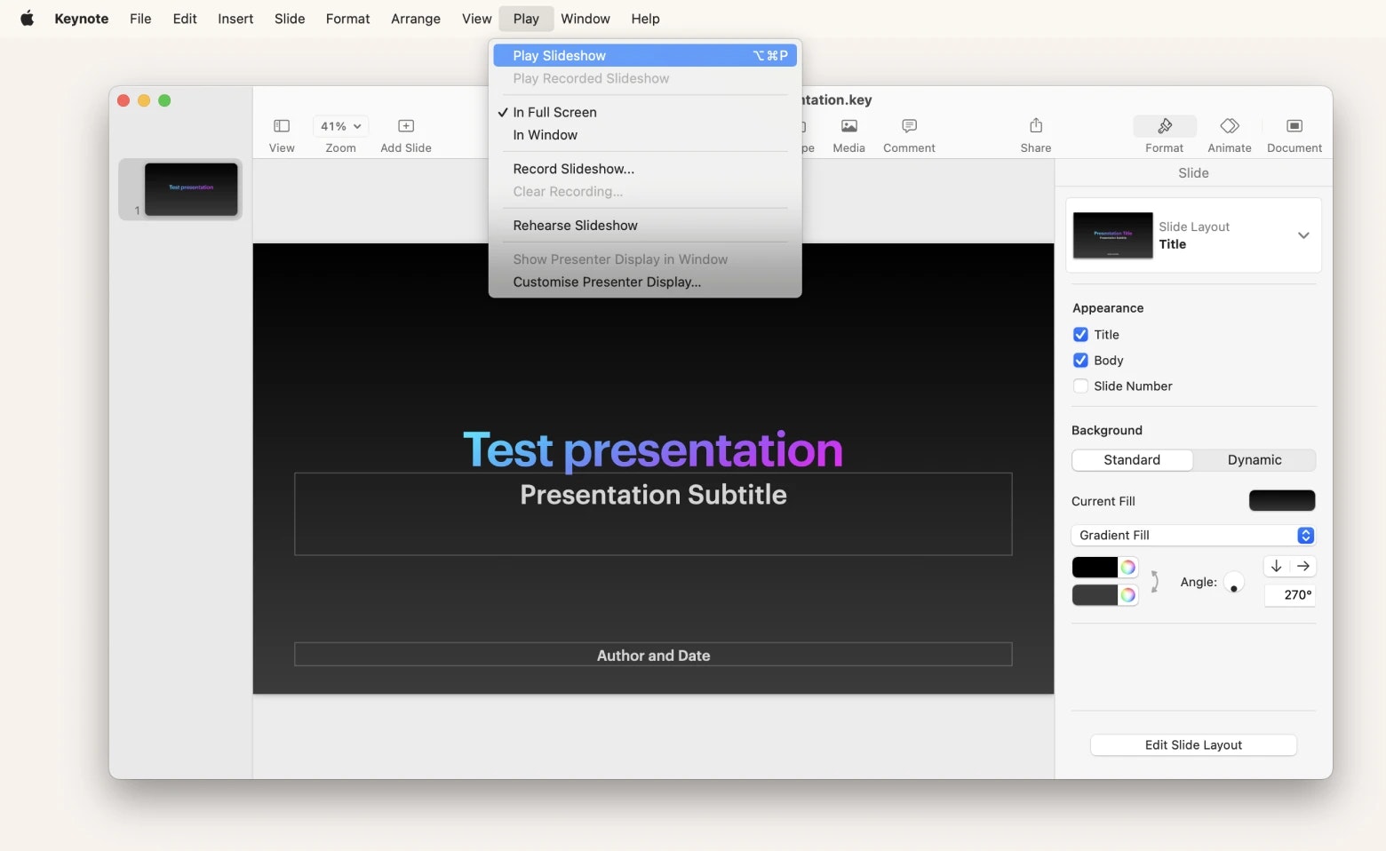
Task: Open the Animate inspector icon
Action: click(1230, 126)
